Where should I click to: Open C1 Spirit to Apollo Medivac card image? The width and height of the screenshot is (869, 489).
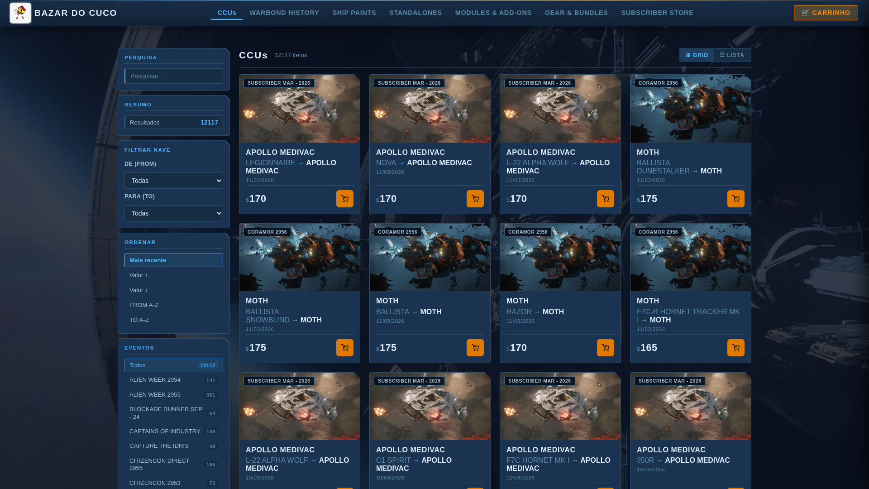click(x=430, y=406)
